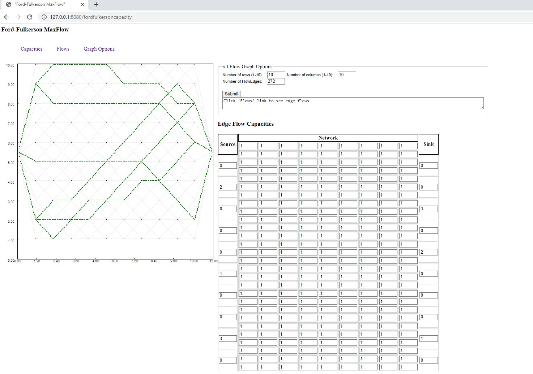Viewport: 533px width, 374px height.
Task: Click the browser back arrow
Action: [6, 17]
